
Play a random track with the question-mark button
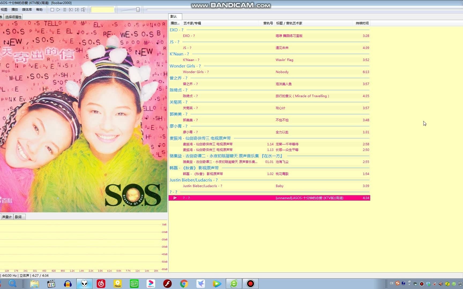click(83, 10)
